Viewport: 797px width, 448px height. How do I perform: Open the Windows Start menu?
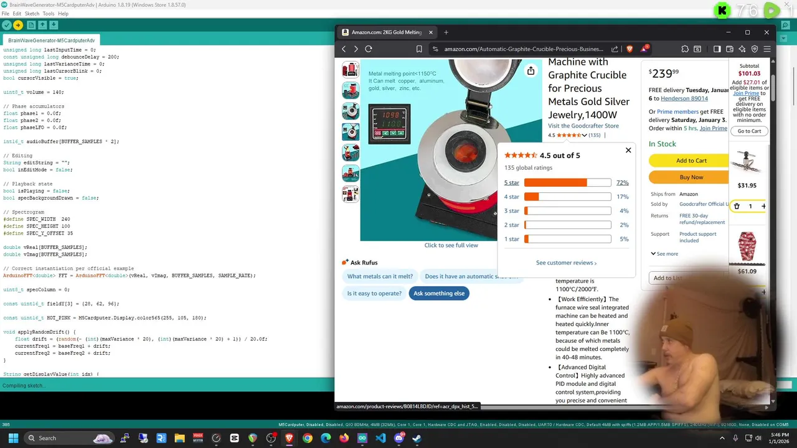tap(13, 438)
